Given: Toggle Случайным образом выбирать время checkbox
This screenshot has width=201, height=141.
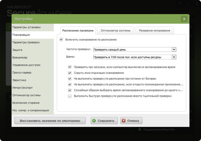Looking at the screenshot, I should pos(70,90).
